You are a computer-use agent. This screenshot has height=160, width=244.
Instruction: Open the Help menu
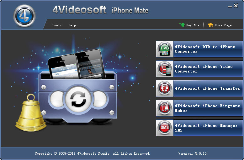click(72, 25)
